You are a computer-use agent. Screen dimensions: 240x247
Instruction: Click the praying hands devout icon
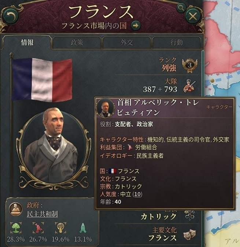[83, 228]
